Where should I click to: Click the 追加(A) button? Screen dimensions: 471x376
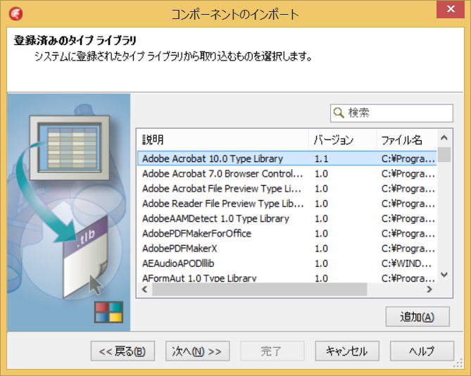point(417,317)
